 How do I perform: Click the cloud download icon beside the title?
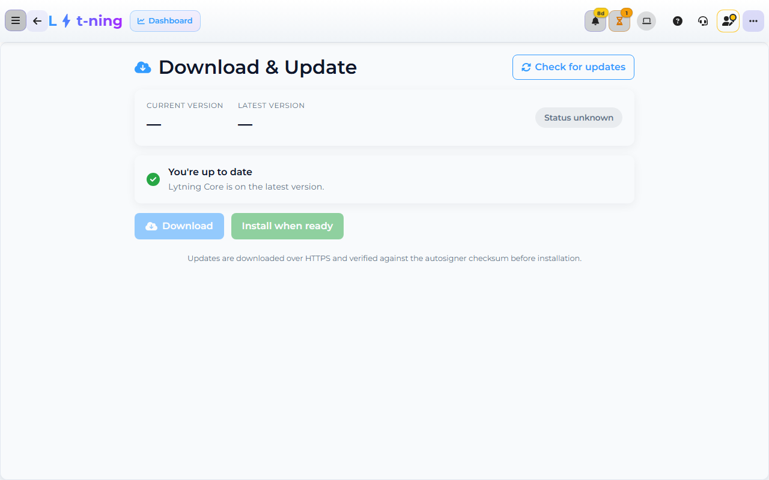tap(143, 67)
